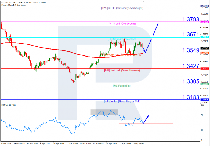Click the red 1.34277 axis price tag
The width and height of the screenshot is (210, 146).
pos(205,68)
